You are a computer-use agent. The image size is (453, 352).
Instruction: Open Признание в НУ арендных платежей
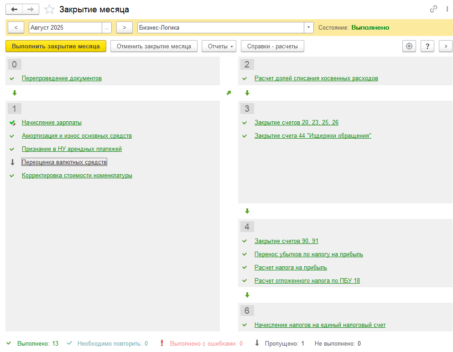tap(72, 149)
